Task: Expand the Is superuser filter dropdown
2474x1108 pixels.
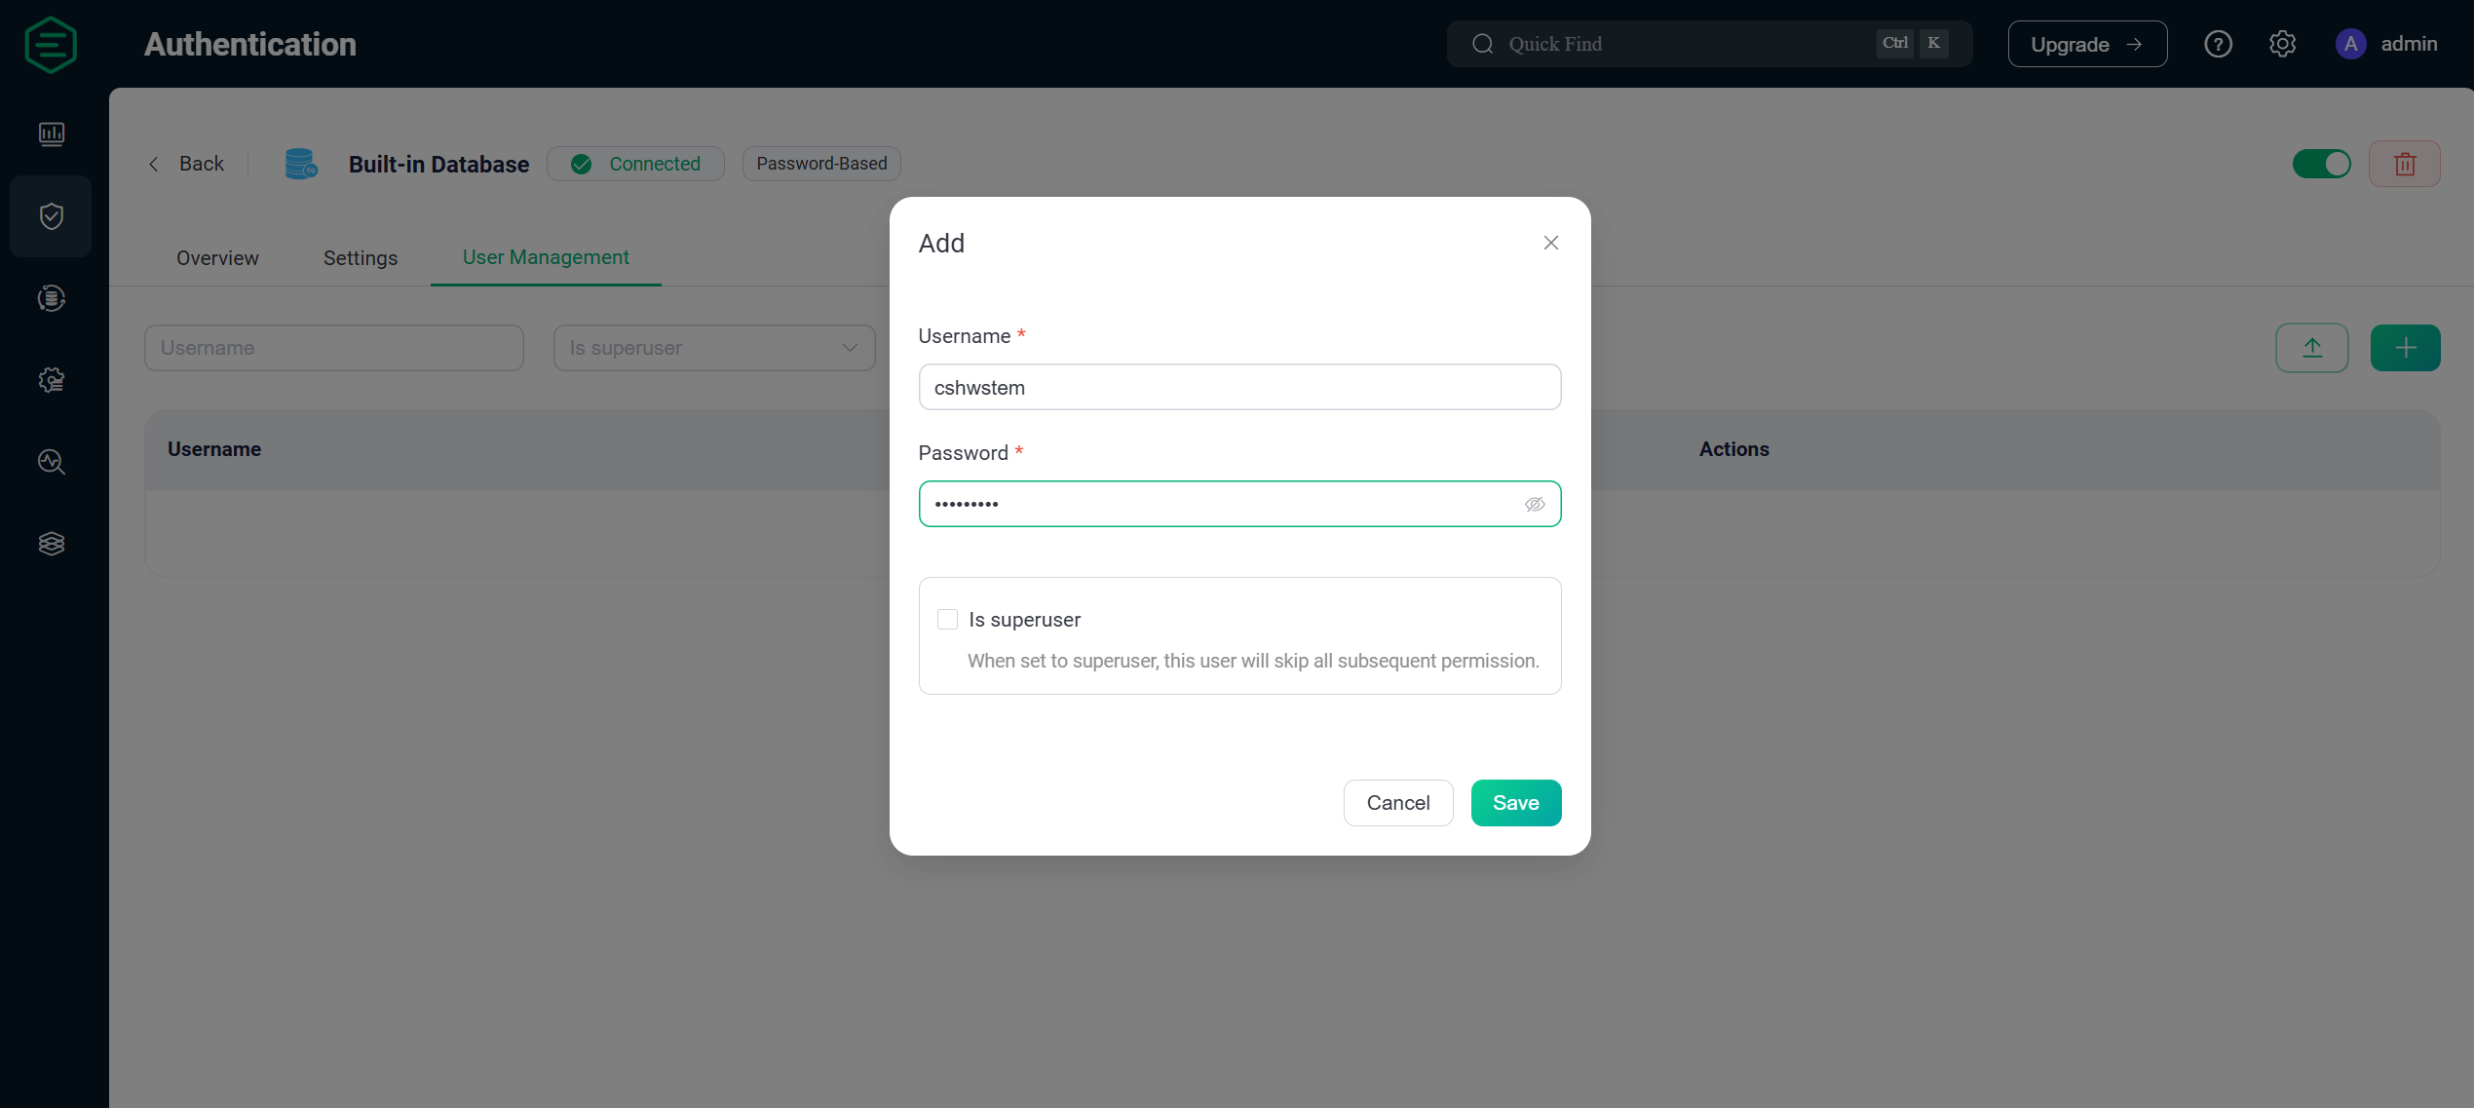Action: [x=714, y=348]
